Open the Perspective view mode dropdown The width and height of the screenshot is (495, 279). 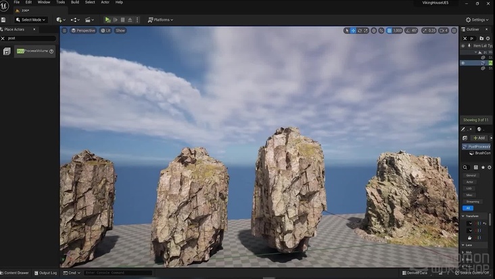pyautogui.click(x=83, y=30)
